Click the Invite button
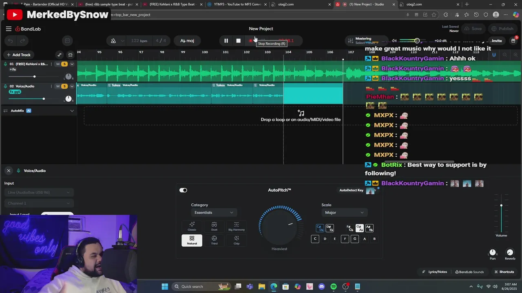 click(x=497, y=41)
